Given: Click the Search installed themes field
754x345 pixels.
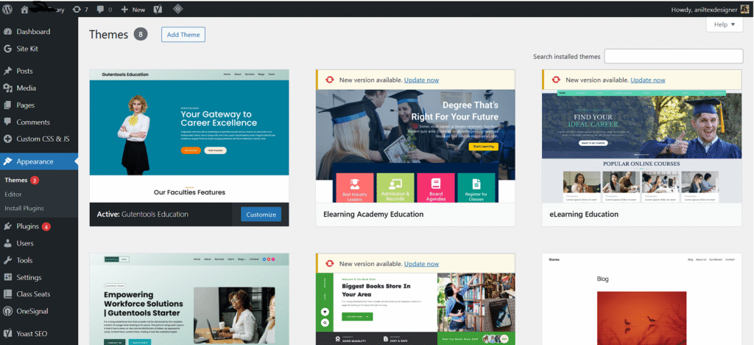Looking at the screenshot, I should pos(673,57).
